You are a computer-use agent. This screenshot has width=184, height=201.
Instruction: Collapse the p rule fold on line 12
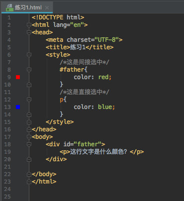coord(29,100)
